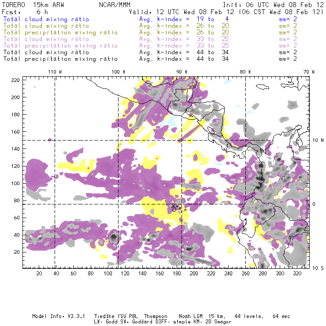Click the "100 W" longitude label

(119, 72)
